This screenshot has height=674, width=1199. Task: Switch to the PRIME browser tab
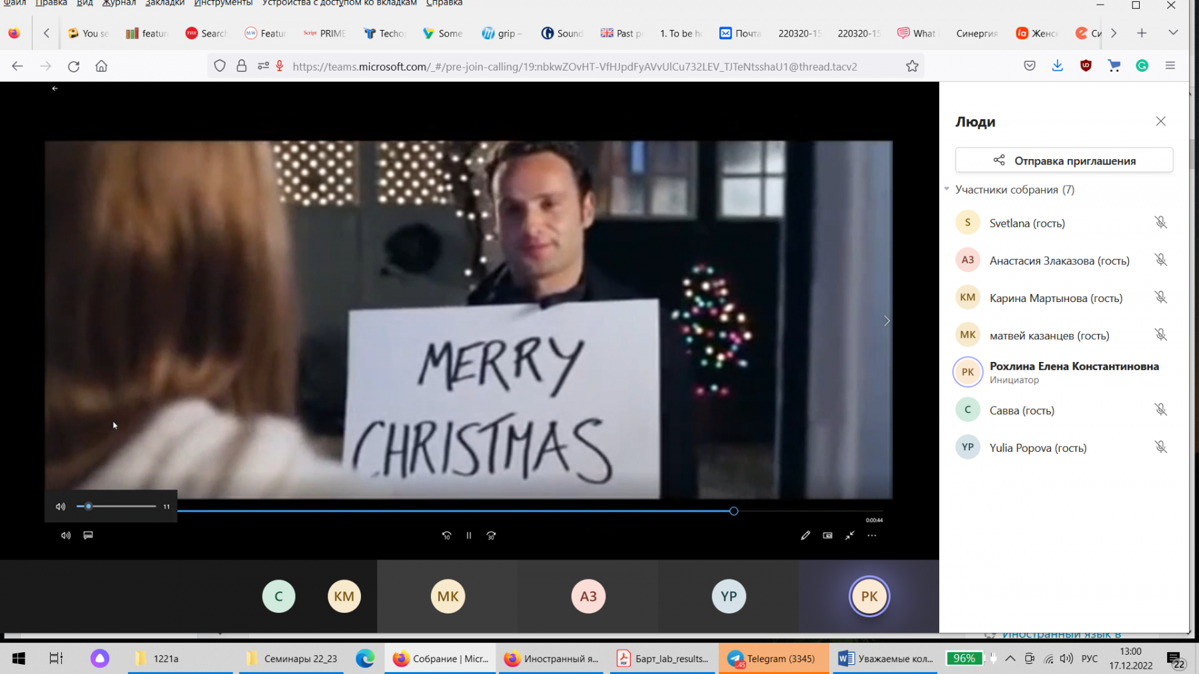coord(325,33)
